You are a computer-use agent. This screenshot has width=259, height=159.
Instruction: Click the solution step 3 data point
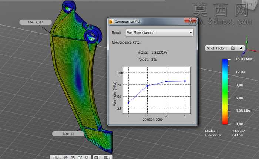point(166,82)
